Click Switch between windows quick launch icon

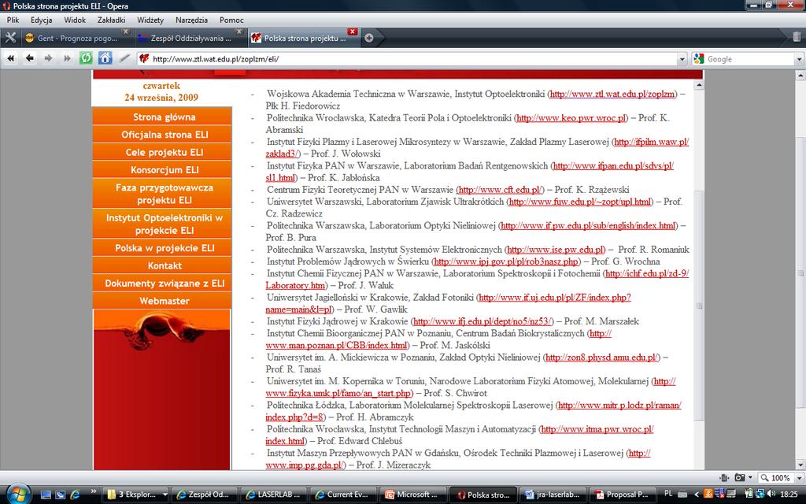pyautogui.click(x=60, y=495)
